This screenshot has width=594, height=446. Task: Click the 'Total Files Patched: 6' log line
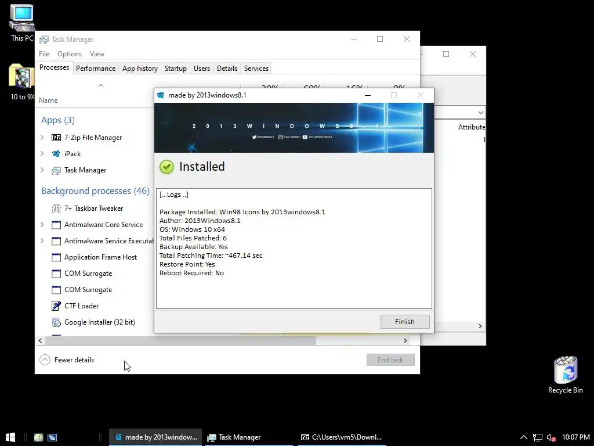(193, 238)
